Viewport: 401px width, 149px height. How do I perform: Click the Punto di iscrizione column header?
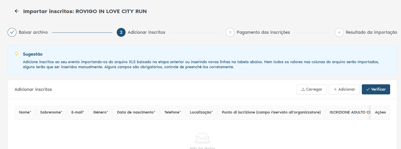(271, 112)
